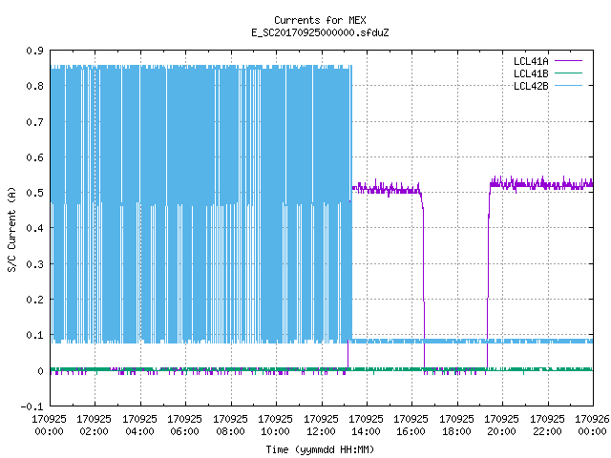Click the 0.7 y-axis tick label
Viewport: 611px width, 458px height.
tap(34, 122)
